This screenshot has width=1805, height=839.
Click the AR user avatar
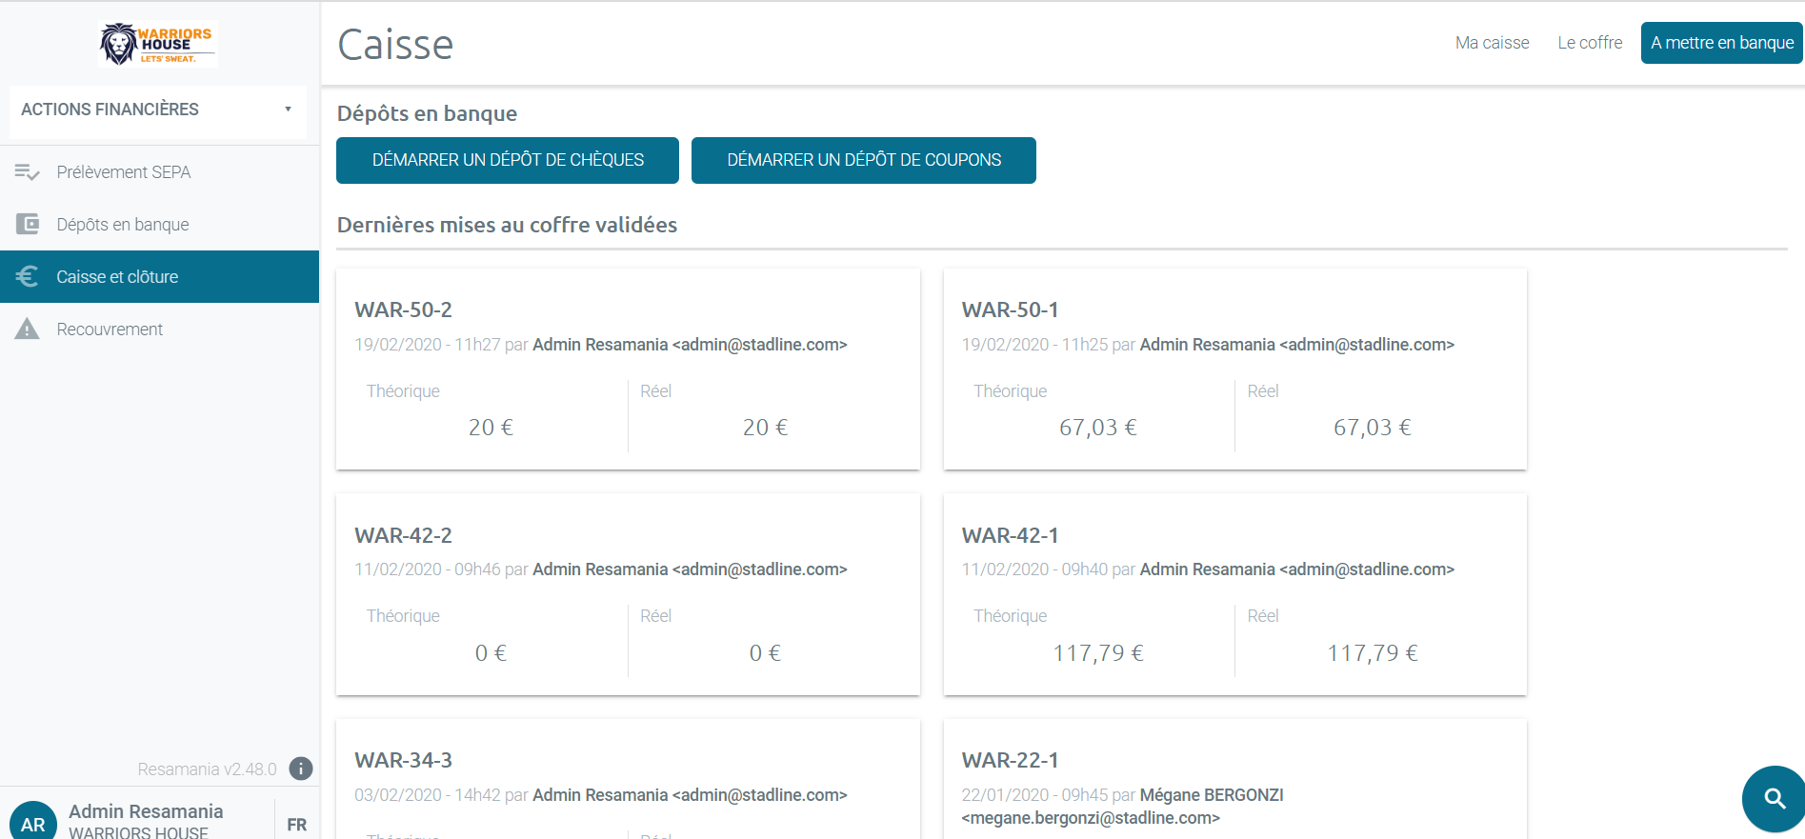(x=33, y=823)
